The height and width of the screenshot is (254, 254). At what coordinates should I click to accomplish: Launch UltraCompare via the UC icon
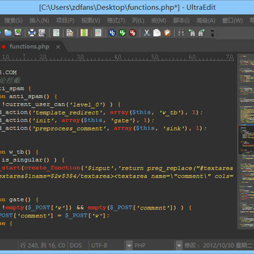tap(112, 32)
